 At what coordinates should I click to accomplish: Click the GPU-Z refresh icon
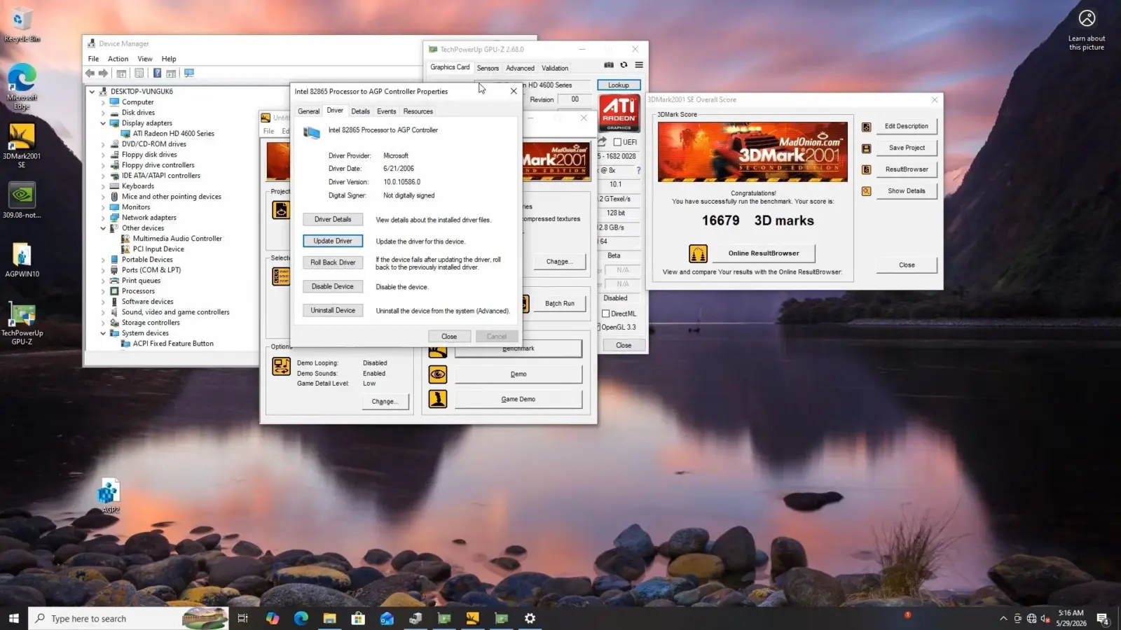624,65
